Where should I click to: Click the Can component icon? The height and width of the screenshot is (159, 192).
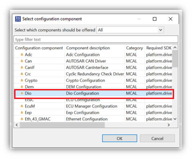pyautogui.click(x=22, y=61)
